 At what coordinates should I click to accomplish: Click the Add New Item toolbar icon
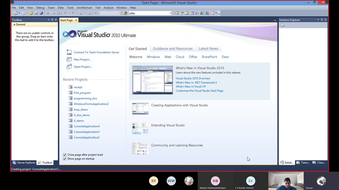23,13
